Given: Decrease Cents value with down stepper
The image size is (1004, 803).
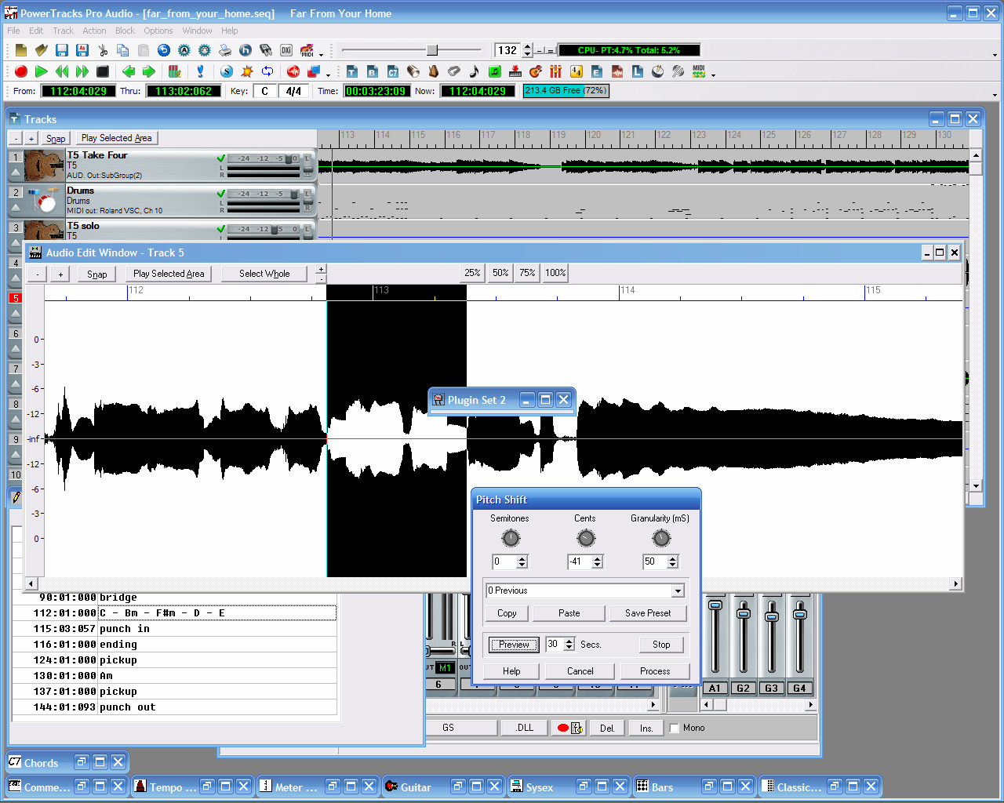Looking at the screenshot, I should 598,565.
